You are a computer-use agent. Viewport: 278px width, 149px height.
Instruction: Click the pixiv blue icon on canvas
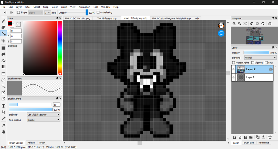[x=221, y=33]
